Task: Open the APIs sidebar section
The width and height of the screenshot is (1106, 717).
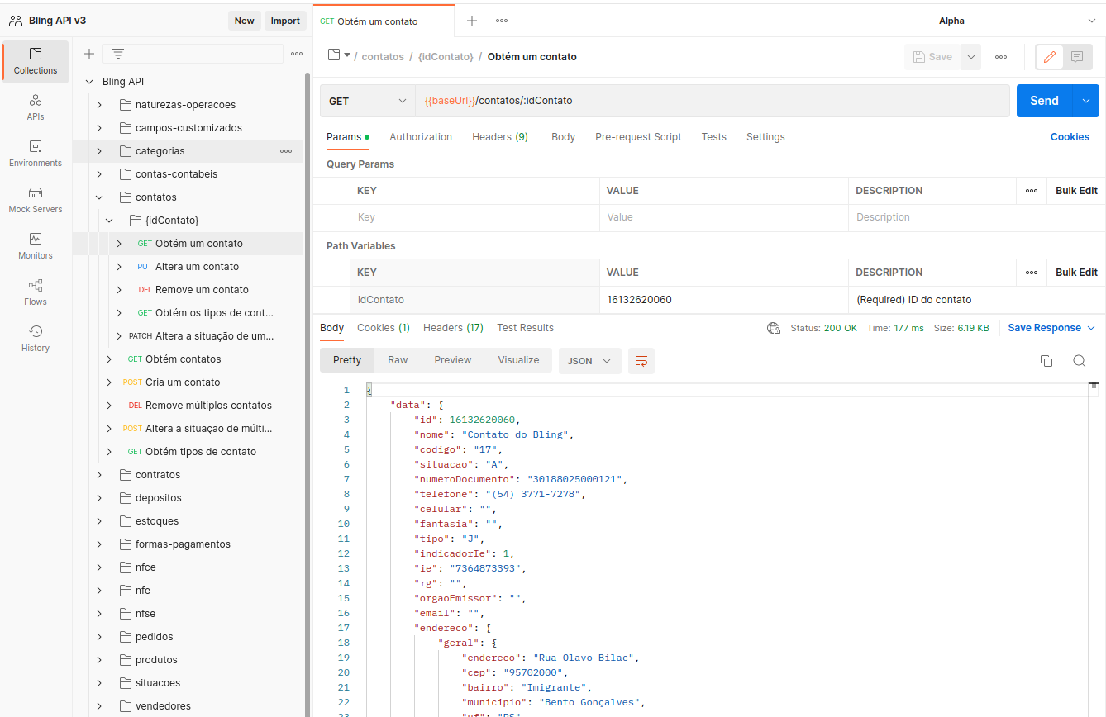Action: coord(36,107)
